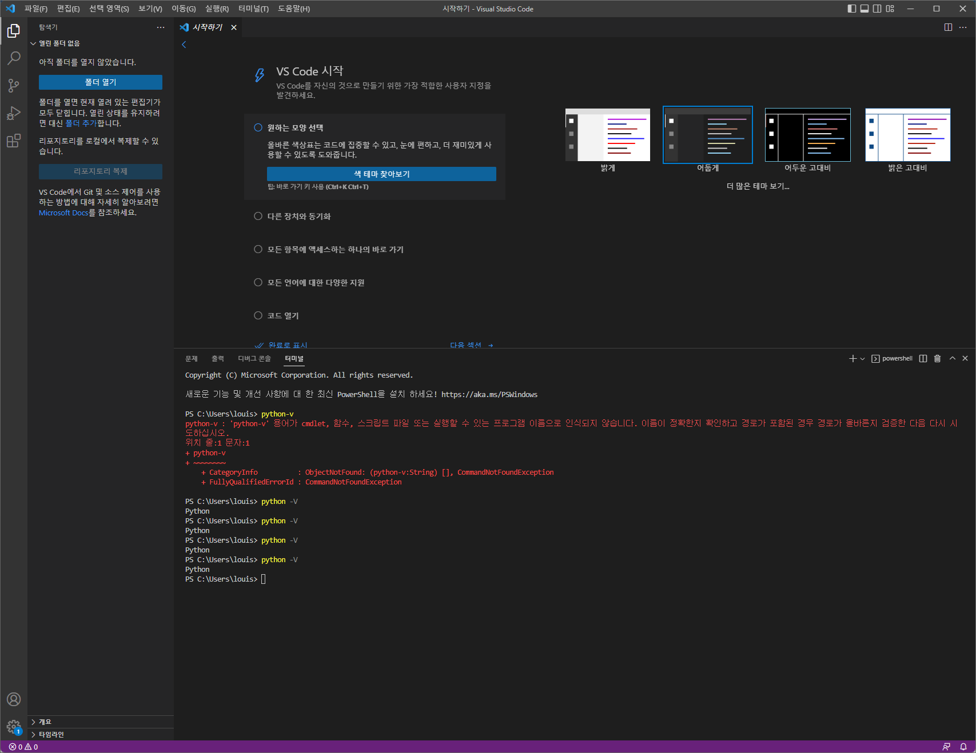Open the Accounts menu icon
976x753 pixels.
(14, 699)
